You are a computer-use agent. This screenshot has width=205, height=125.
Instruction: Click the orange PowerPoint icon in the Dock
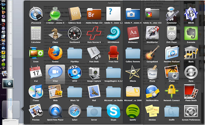3,12
